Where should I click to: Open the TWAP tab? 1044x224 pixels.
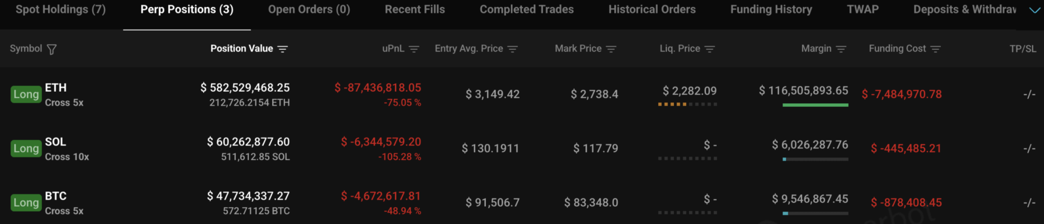(863, 10)
